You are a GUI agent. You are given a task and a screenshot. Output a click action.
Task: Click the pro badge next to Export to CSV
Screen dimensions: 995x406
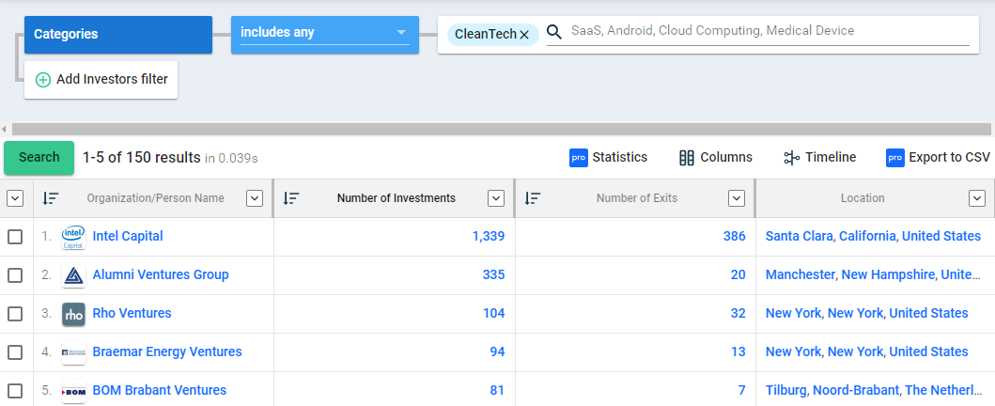pos(894,158)
